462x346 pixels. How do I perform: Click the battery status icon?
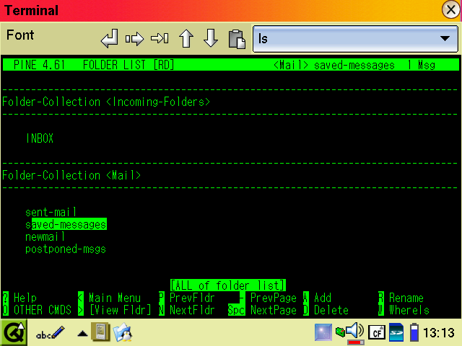pyautogui.click(x=414, y=332)
